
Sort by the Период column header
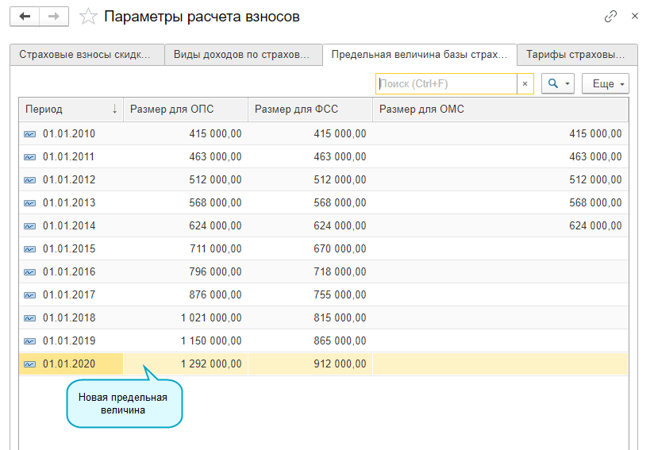coord(71,110)
